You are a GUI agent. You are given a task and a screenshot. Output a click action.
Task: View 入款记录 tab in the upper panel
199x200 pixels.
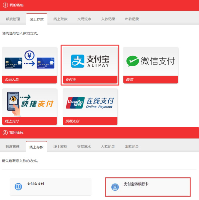[108, 19]
